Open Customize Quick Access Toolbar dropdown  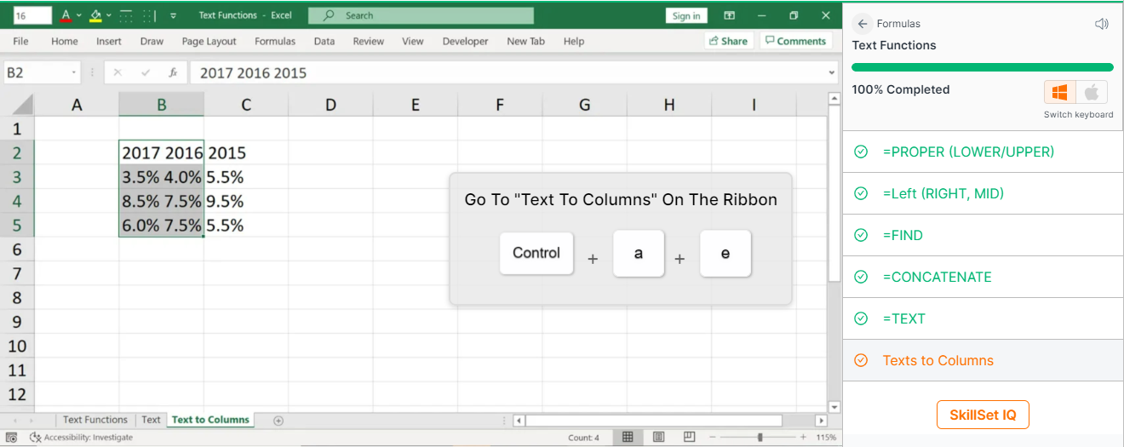point(174,15)
